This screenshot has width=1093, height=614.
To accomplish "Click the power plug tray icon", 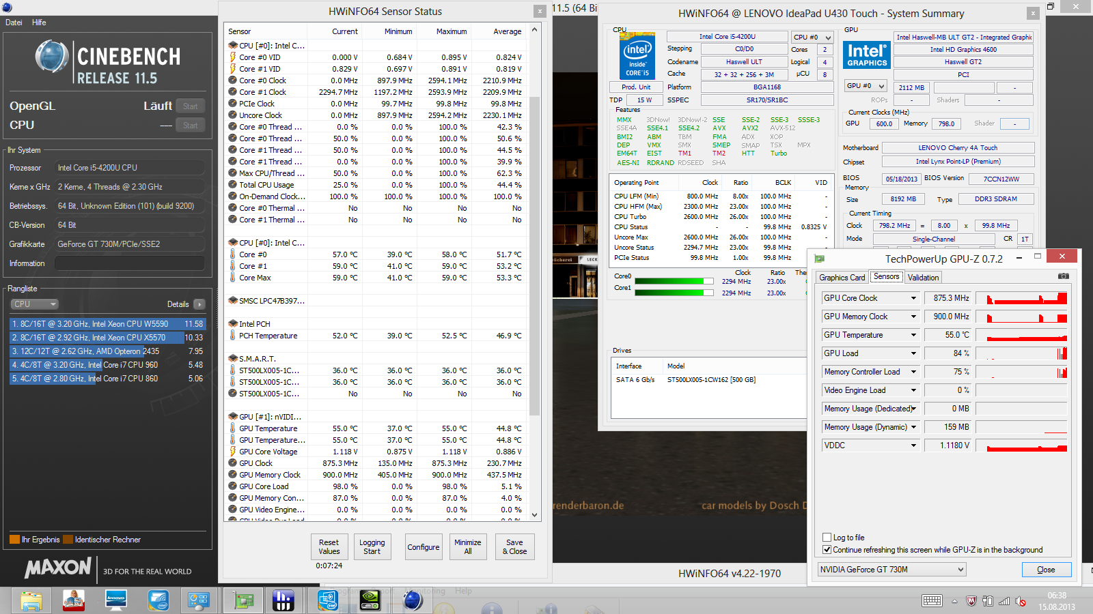I will [987, 601].
